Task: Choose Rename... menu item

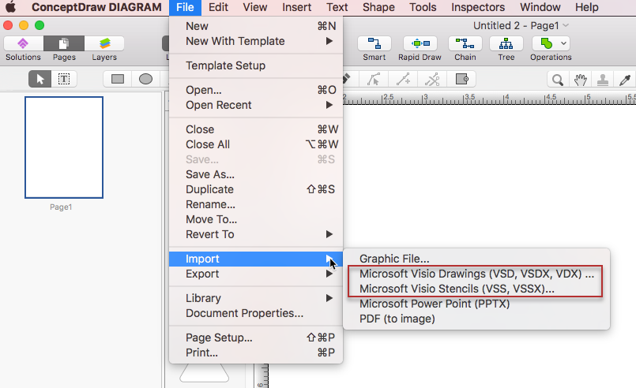Action: (256, 204)
